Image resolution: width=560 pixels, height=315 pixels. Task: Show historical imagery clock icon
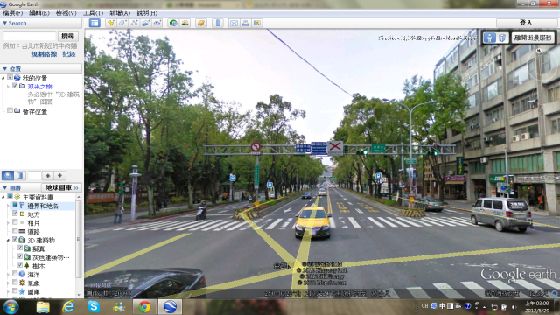point(173,23)
